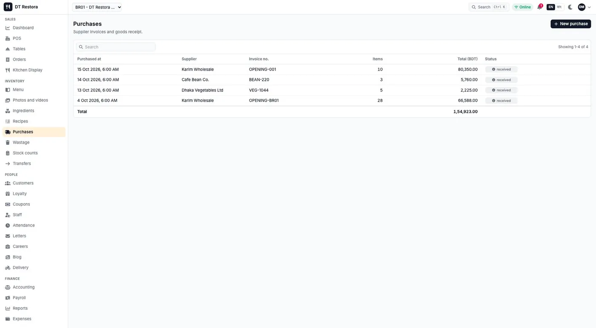The image size is (596, 328).
Task: Click the Status column header
Action: pyautogui.click(x=491, y=59)
